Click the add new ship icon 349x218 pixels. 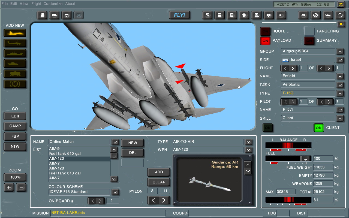(x=15, y=53)
